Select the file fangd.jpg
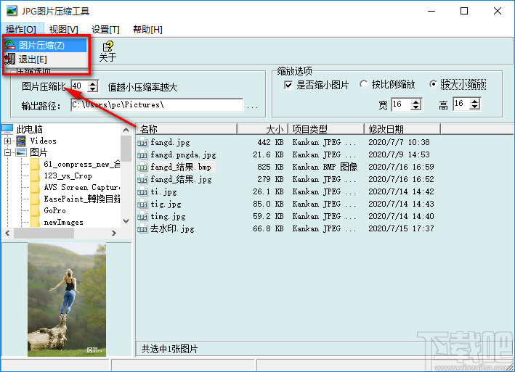515x372 pixels. (x=170, y=142)
